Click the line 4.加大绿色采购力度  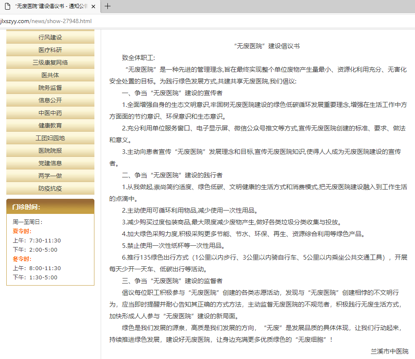pyautogui.click(x=243, y=234)
